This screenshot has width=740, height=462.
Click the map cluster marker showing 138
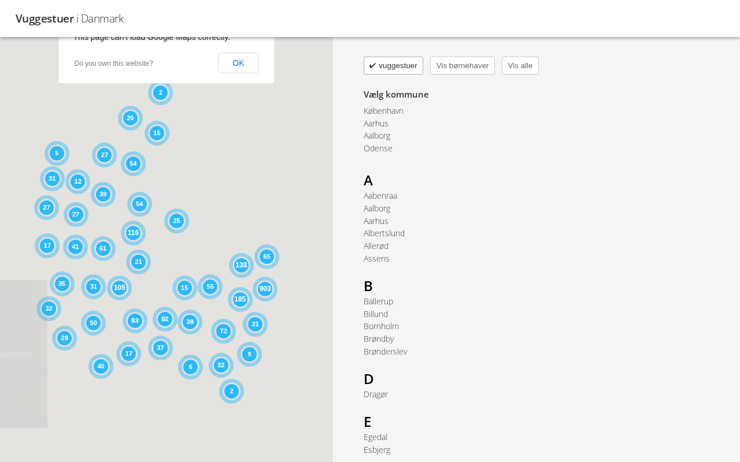(241, 265)
